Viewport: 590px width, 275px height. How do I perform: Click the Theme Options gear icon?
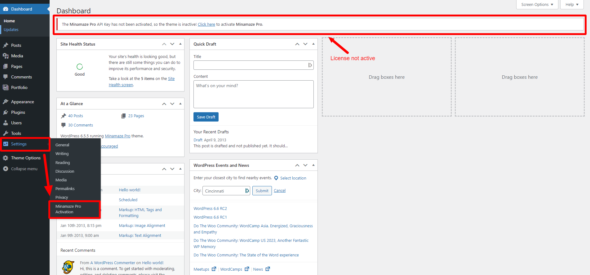pyautogui.click(x=6, y=158)
